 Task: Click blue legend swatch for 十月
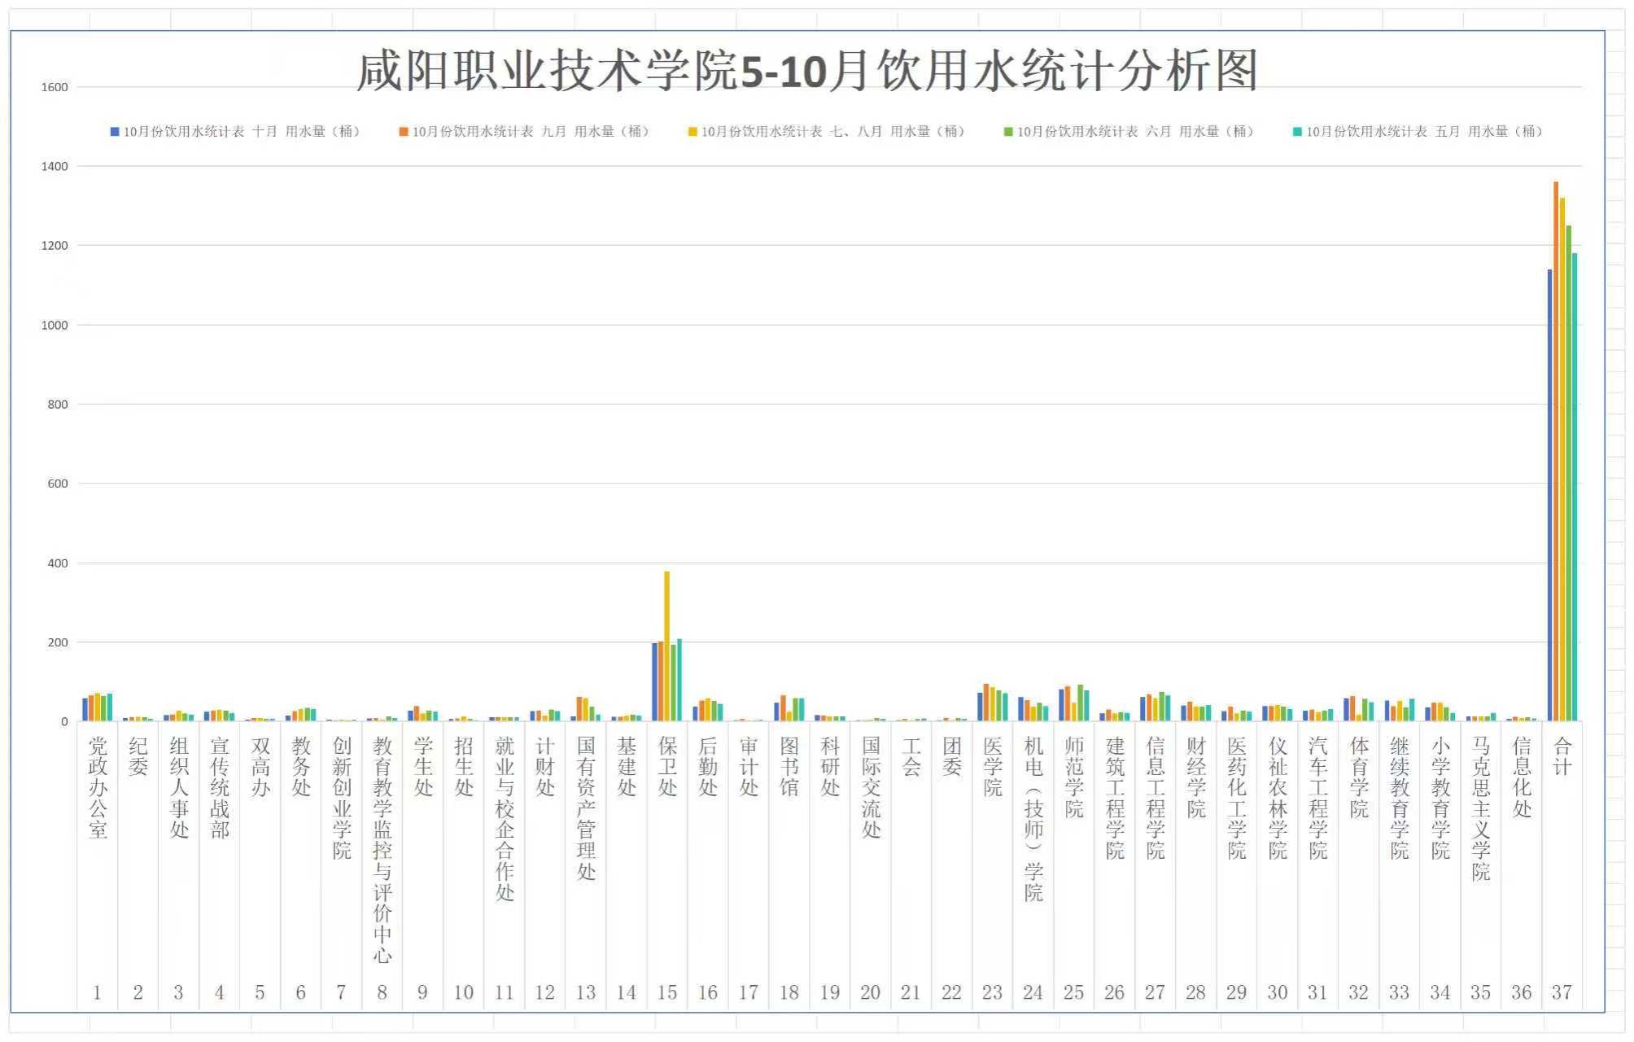click(x=115, y=132)
